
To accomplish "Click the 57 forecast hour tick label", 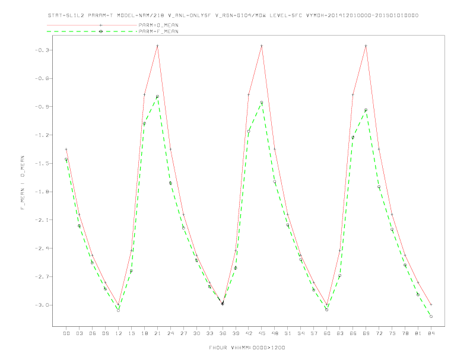I will (x=314, y=333).
